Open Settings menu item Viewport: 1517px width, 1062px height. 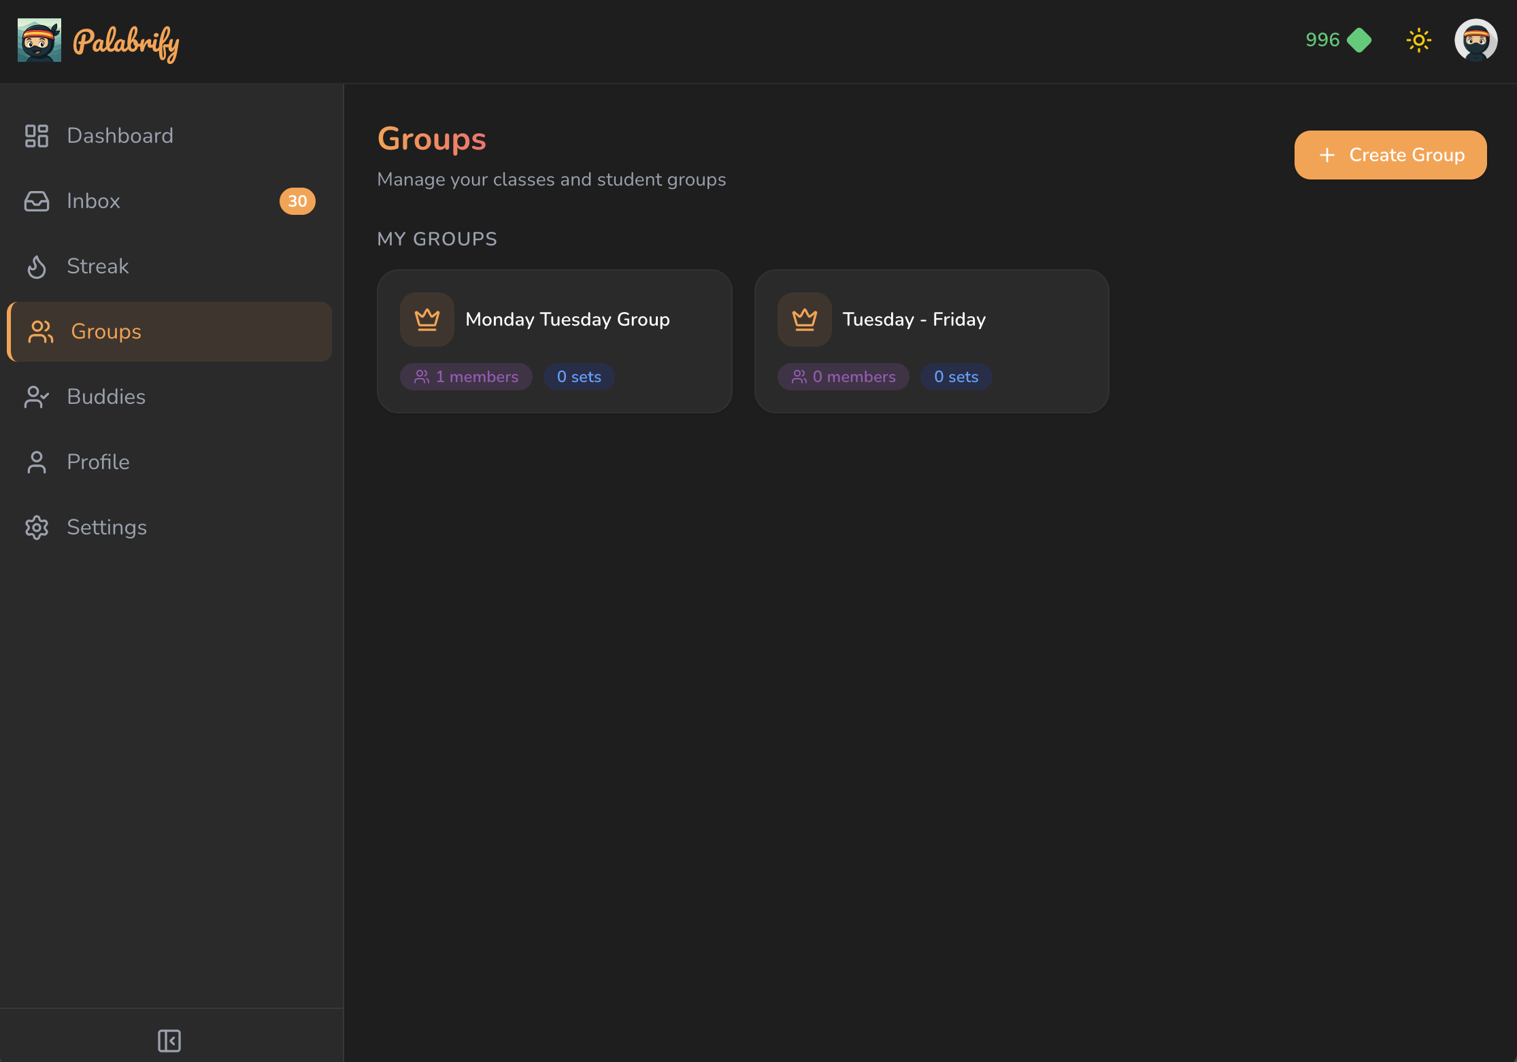(169, 528)
